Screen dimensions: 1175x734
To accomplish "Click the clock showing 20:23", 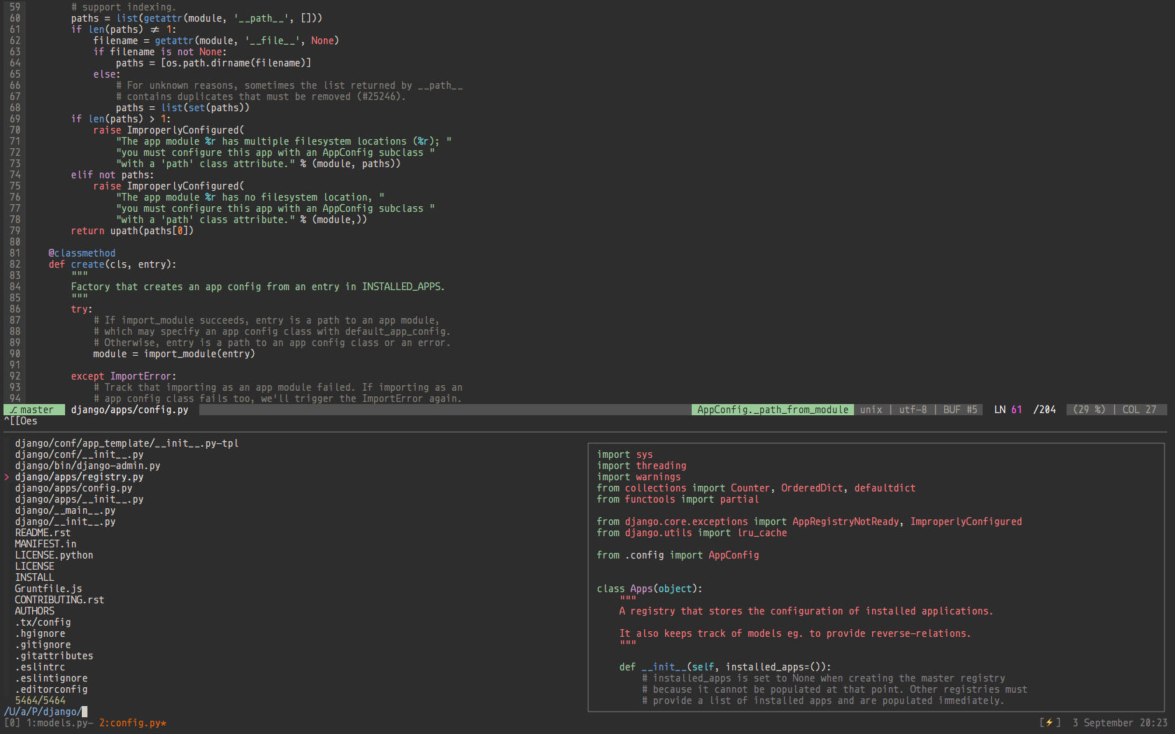I will [x=1153, y=723].
